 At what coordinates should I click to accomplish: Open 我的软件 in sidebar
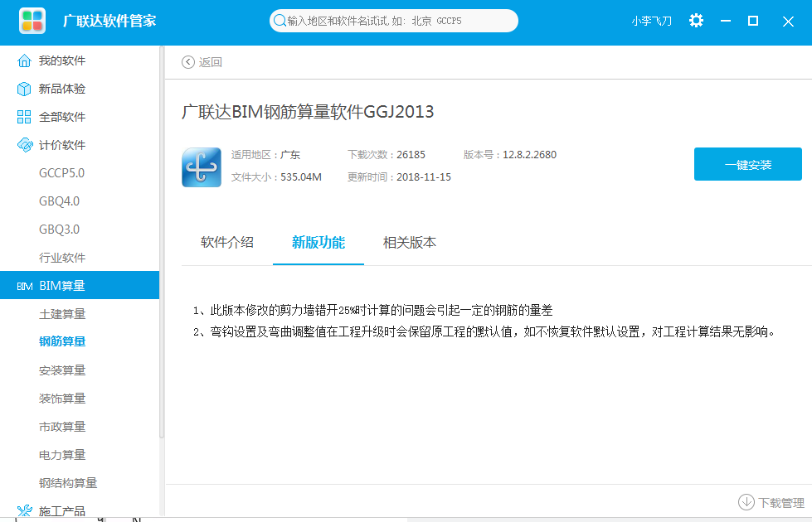(62, 60)
